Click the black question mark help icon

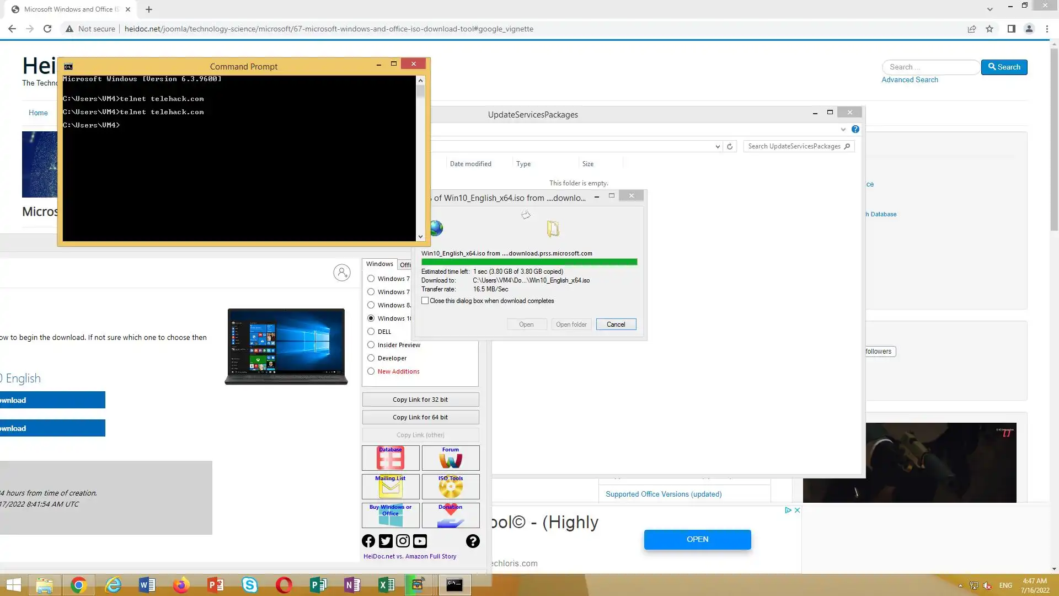473,541
